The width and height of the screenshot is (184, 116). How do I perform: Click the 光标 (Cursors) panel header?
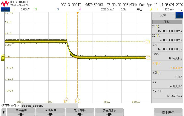point(163,15)
